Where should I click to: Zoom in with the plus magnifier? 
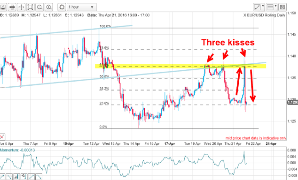pos(49,7)
